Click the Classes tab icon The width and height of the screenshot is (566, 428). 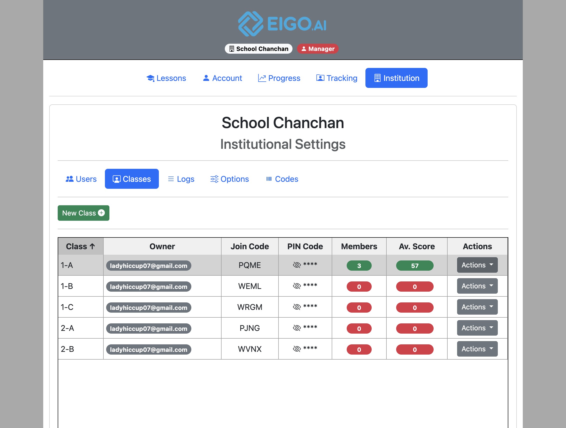pyautogui.click(x=117, y=179)
